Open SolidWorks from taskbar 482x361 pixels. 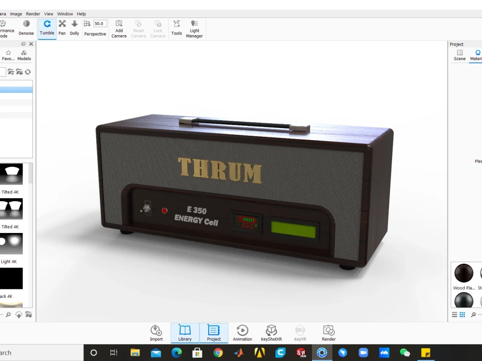pos(301,353)
